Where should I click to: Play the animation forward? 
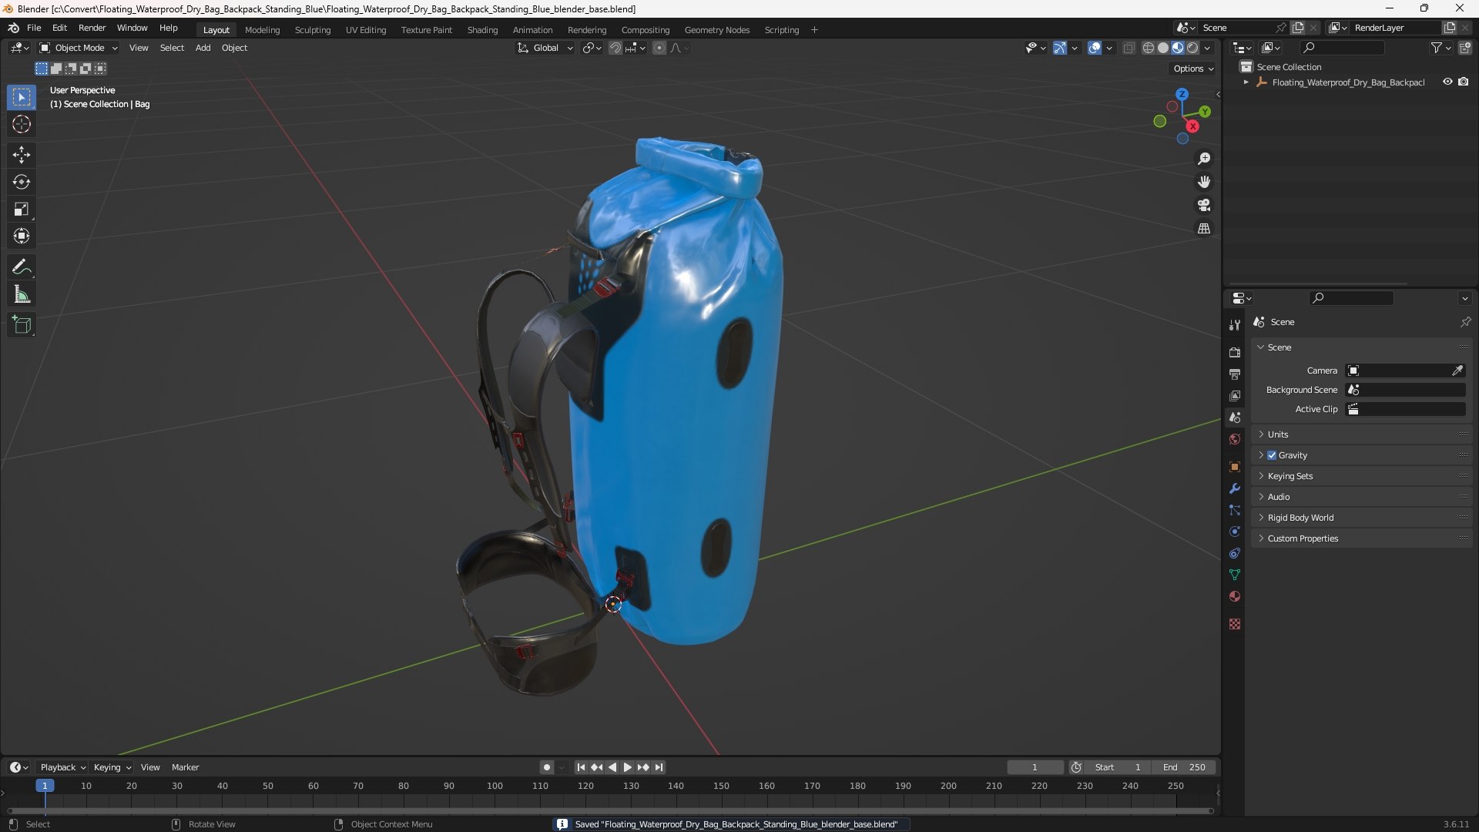pos(628,767)
